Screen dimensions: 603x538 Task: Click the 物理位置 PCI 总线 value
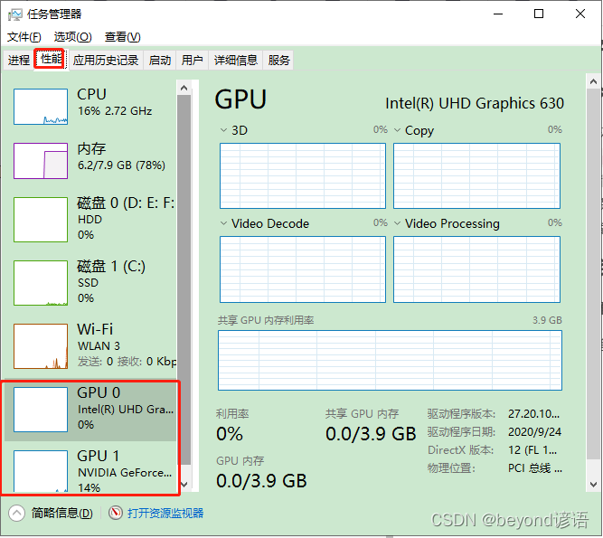coord(535,468)
